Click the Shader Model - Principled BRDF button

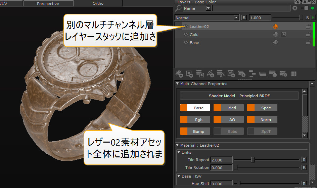click(x=239, y=96)
